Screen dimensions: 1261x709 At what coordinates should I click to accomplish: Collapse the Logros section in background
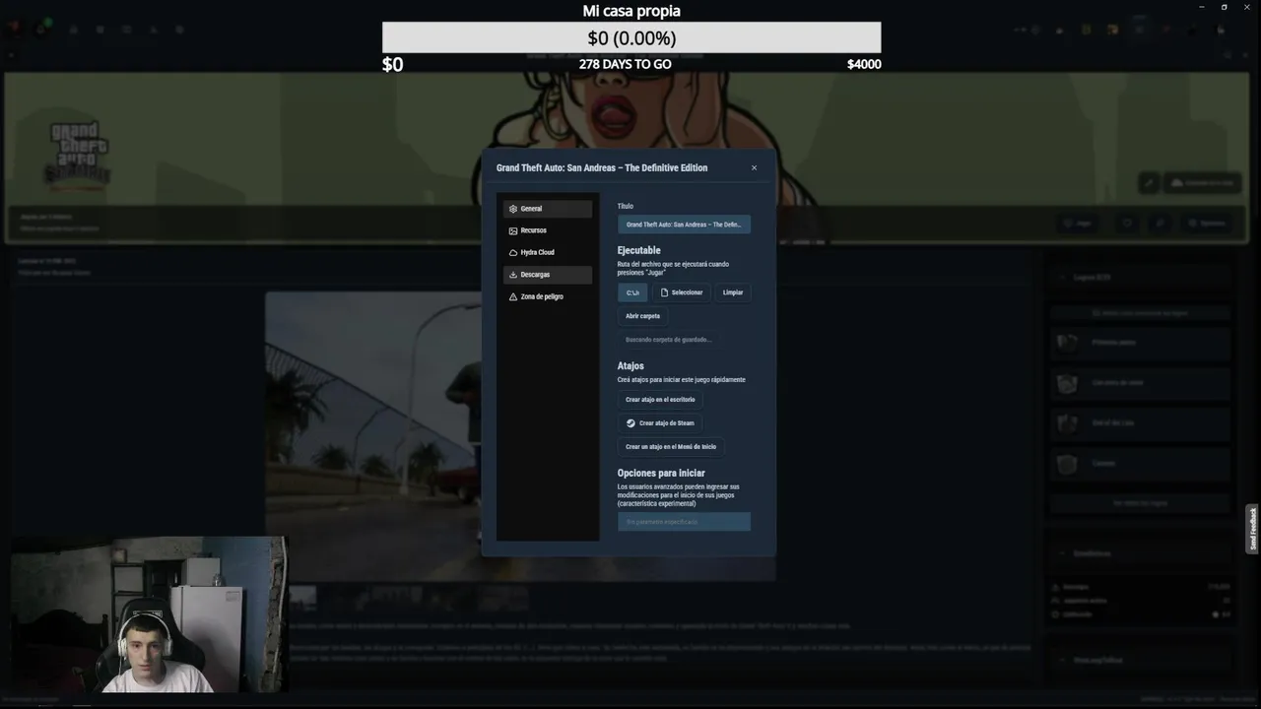click(1141, 278)
